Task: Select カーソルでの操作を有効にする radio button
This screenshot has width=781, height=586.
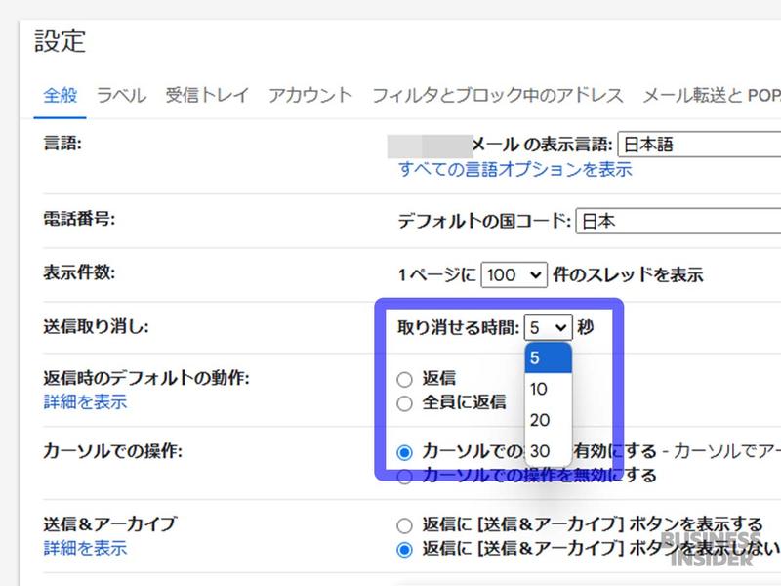Action: click(404, 452)
